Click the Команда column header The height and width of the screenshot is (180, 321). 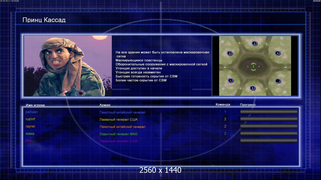(223, 105)
